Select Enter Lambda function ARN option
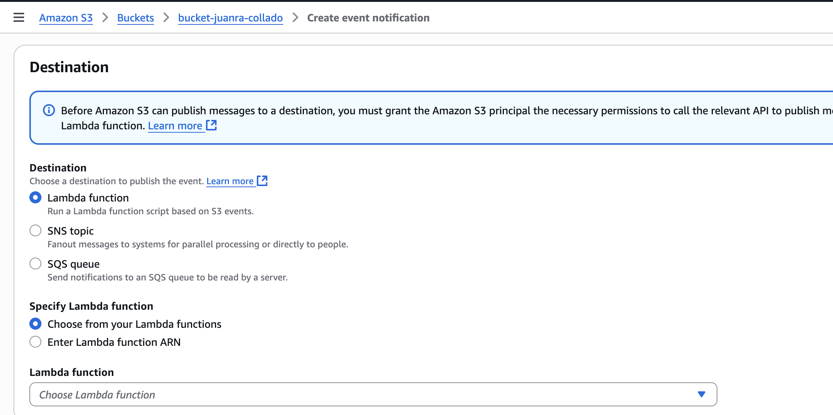Screen dimensions: 833x415 (x=35, y=342)
